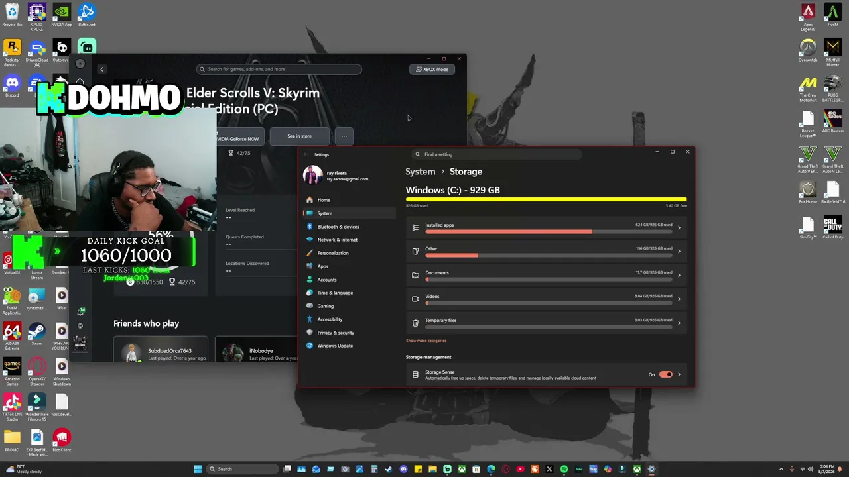Click the Settings back arrow
The height and width of the screenshot is (477, 849).
pyautogui.click(x=306, y=154)
